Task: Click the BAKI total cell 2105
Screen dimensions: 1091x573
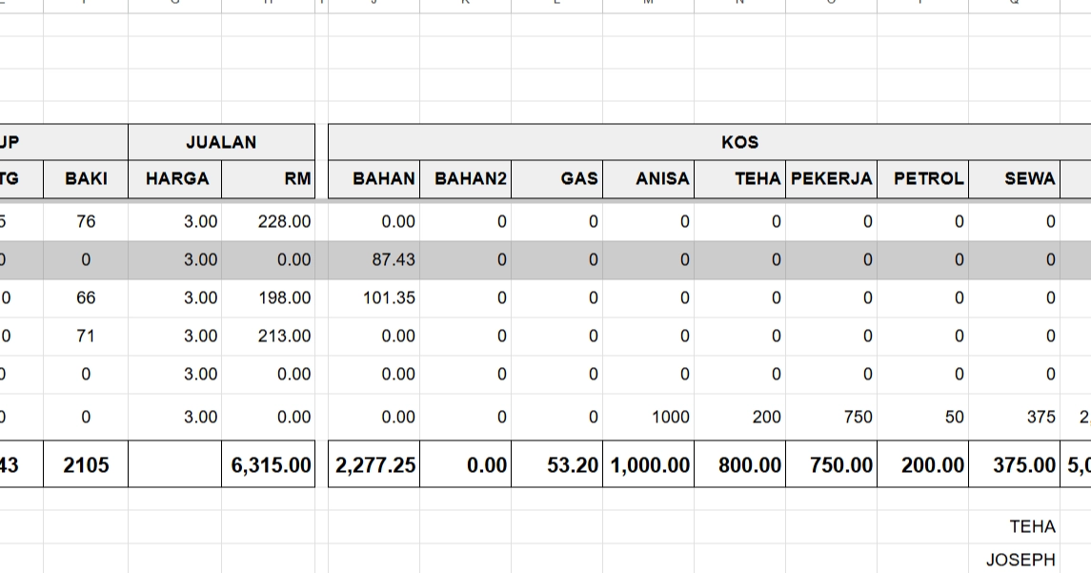Action: tap(86, 465)
